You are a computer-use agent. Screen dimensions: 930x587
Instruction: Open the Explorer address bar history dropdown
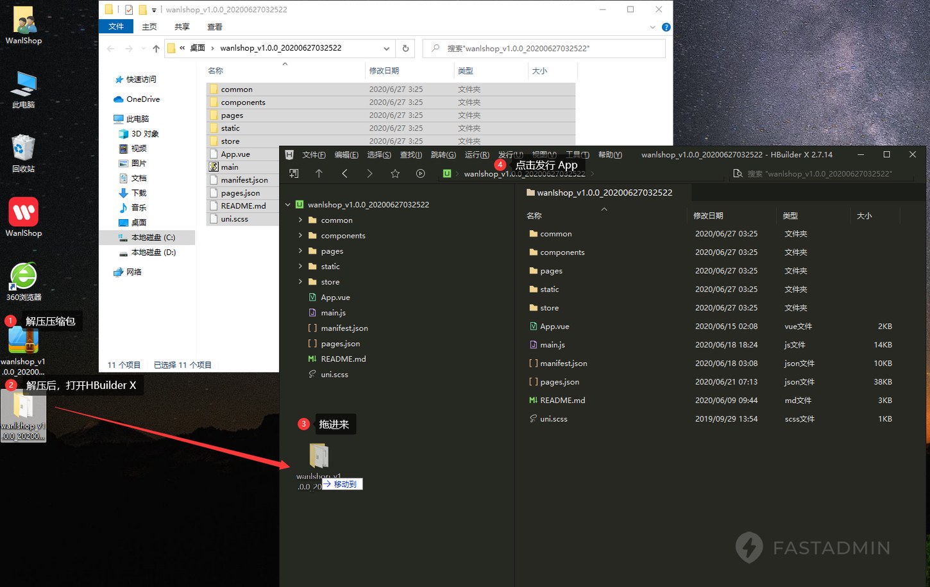click(386, 48)
